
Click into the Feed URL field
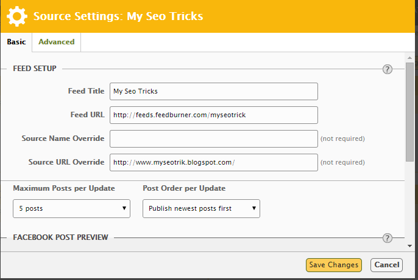(x=214, y=115)
